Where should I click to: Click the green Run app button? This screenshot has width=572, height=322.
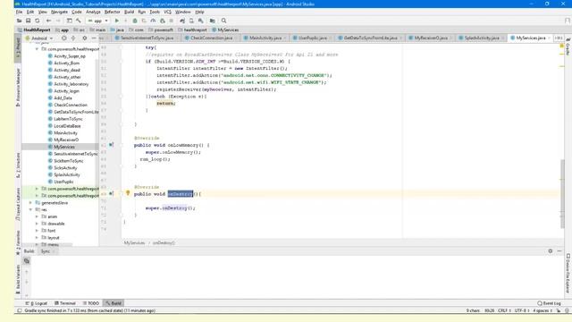click(x=117, y=21)
